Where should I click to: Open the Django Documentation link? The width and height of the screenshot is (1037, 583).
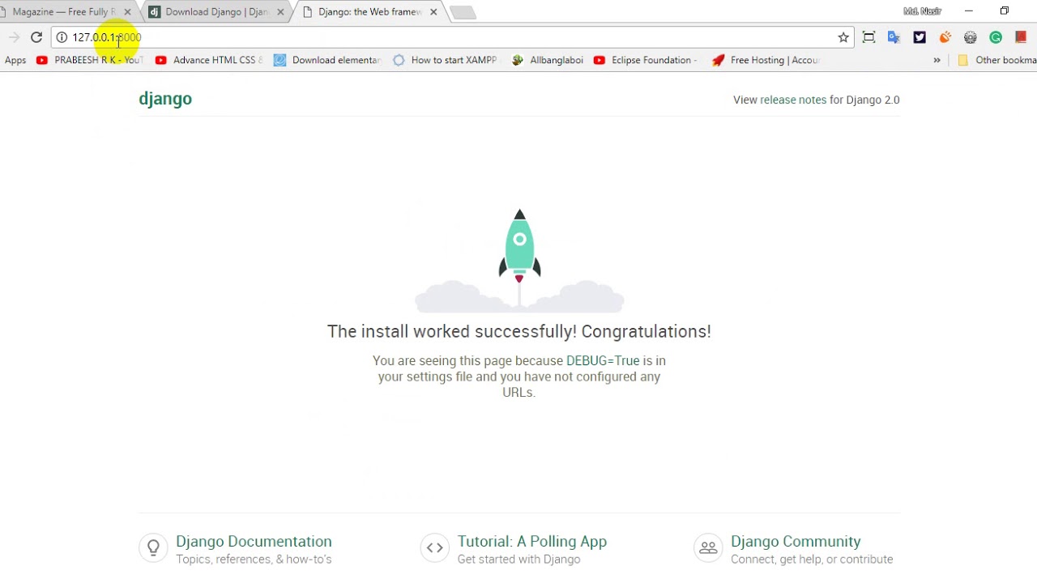[254, 541]
